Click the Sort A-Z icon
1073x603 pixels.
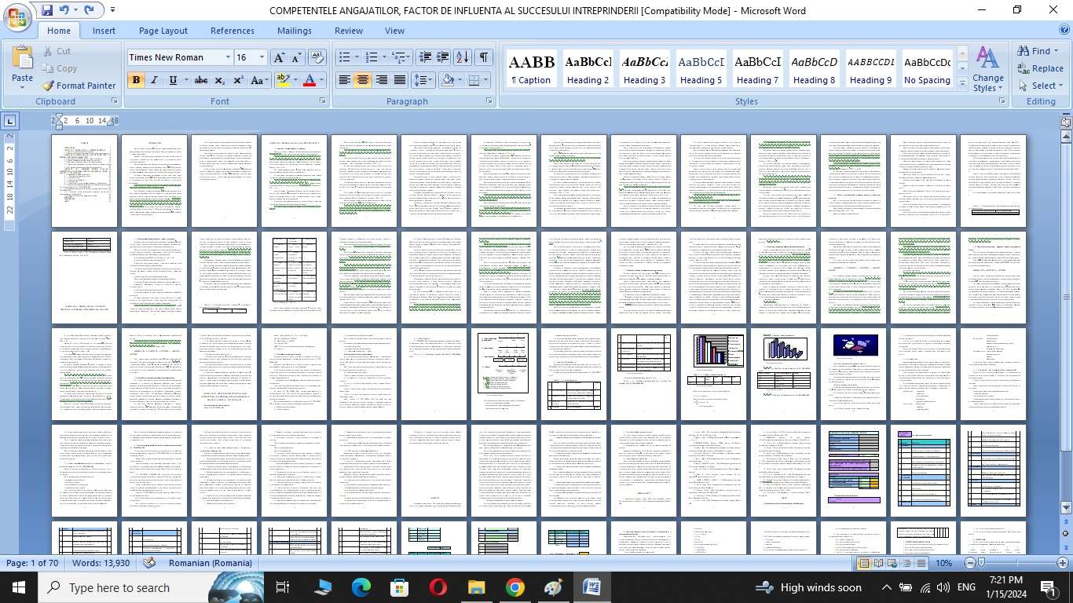[463, 57]
